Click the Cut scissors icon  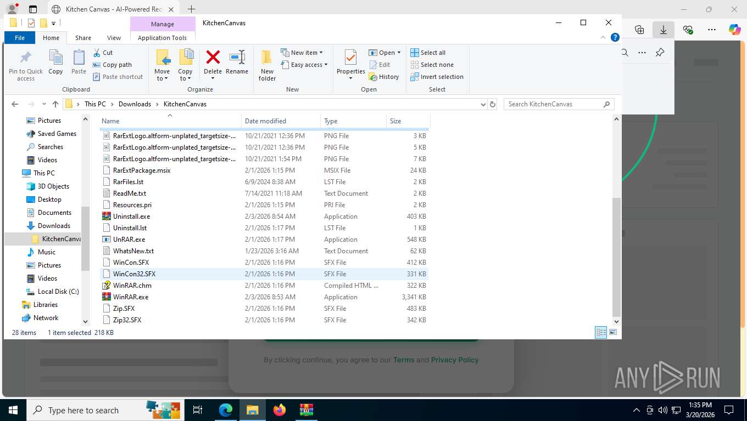pos(97,53)
